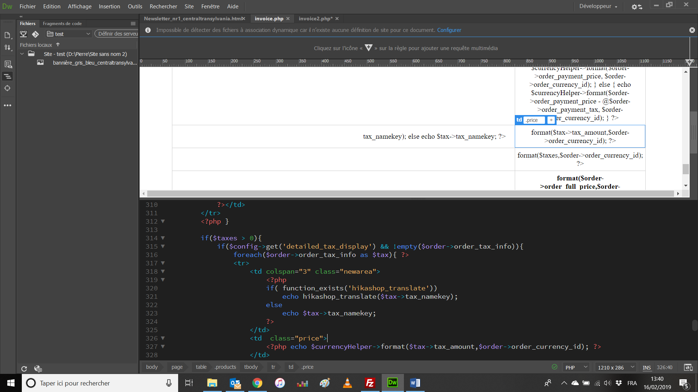The image size is (698, 392).
Task: Collapse the Site - test folder tree
Action: tap(22, 54)
